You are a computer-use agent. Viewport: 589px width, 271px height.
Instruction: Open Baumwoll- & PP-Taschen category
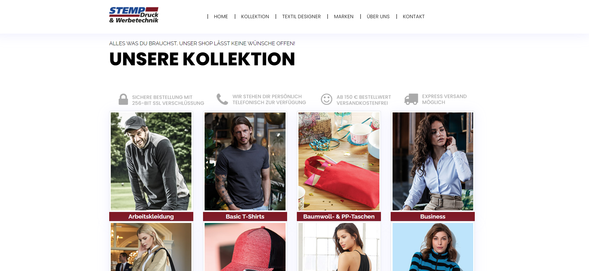tap(339, 217)
